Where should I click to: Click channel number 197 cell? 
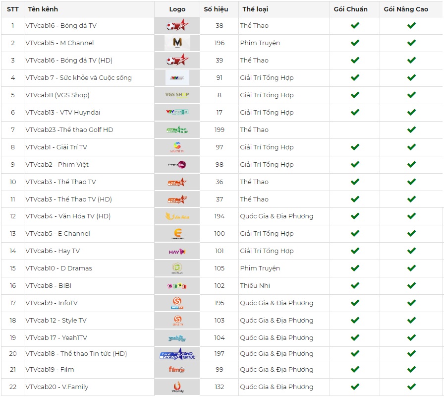tap(220, 353)
